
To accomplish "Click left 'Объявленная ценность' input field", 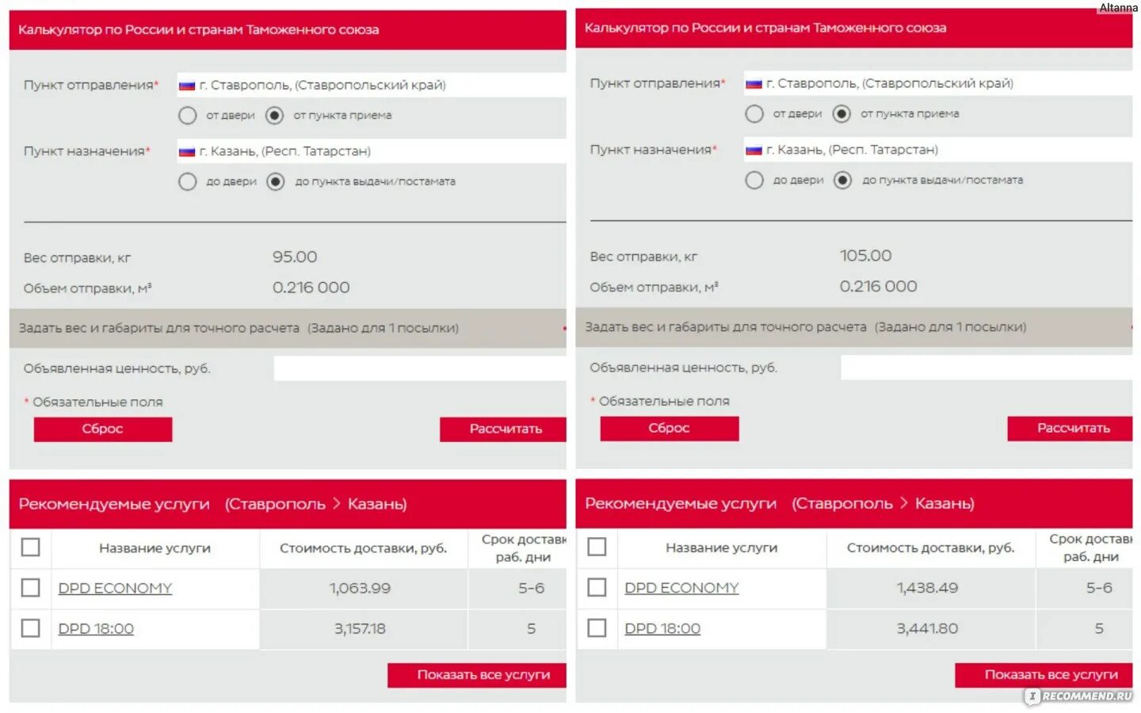I will [420, 368].
